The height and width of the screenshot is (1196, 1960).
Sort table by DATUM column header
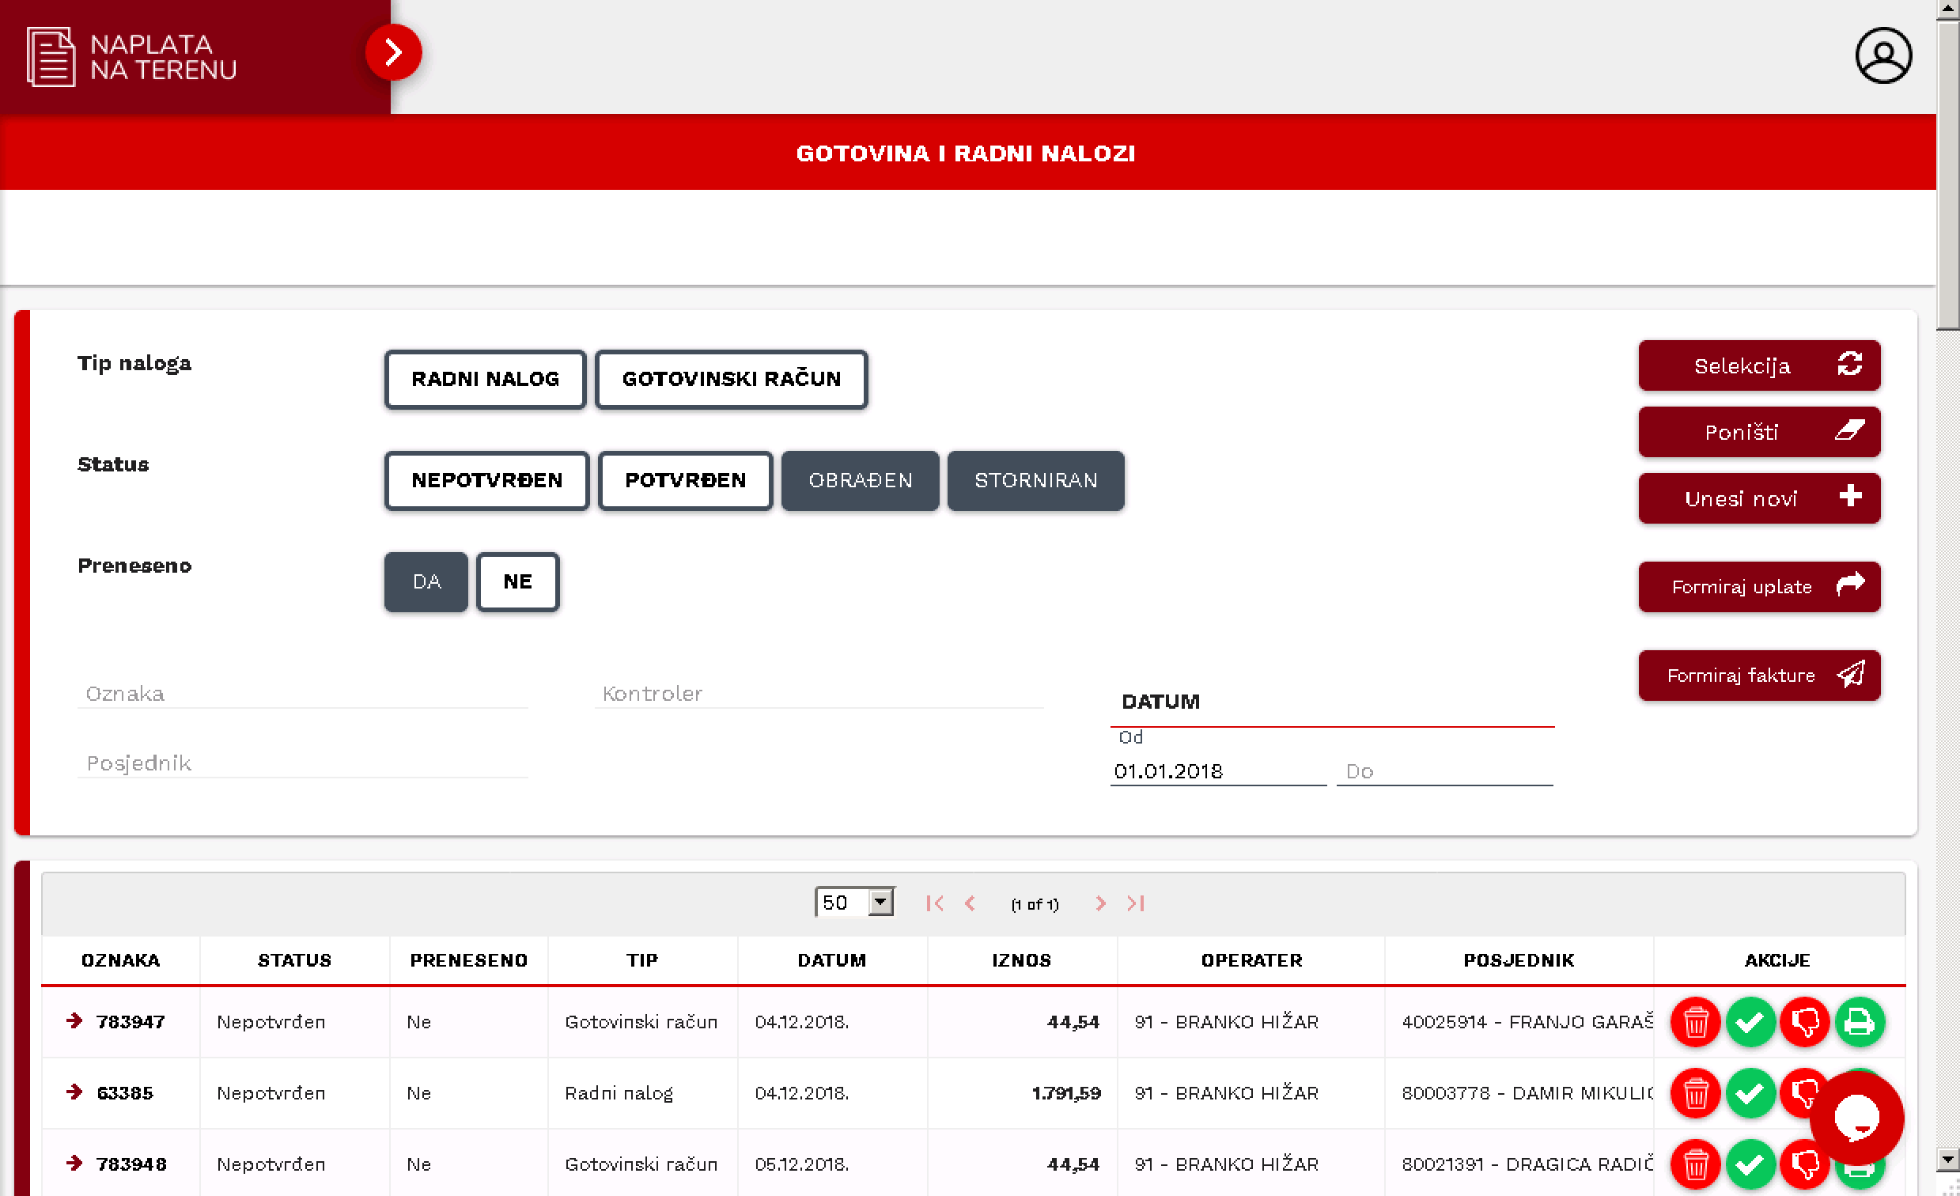pyautogui.click(x=831, y=960)
